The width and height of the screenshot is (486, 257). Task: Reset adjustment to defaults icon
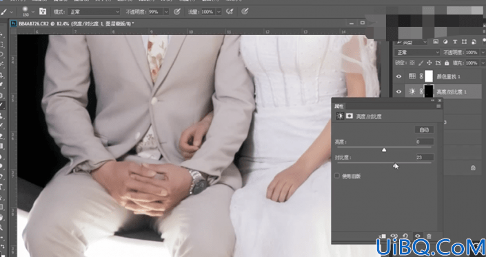405,236
